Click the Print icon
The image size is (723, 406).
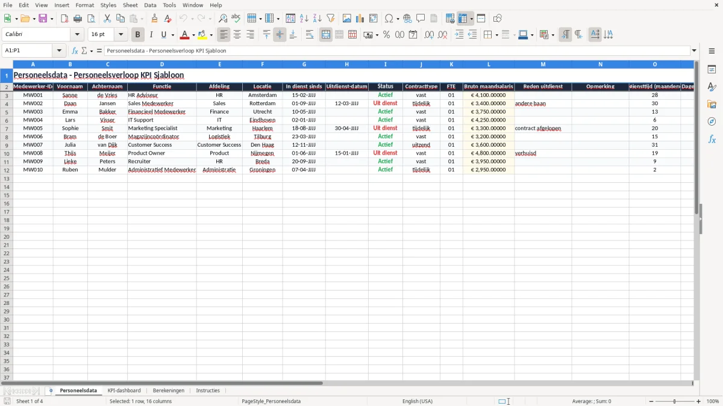click(x=78, y=19)
